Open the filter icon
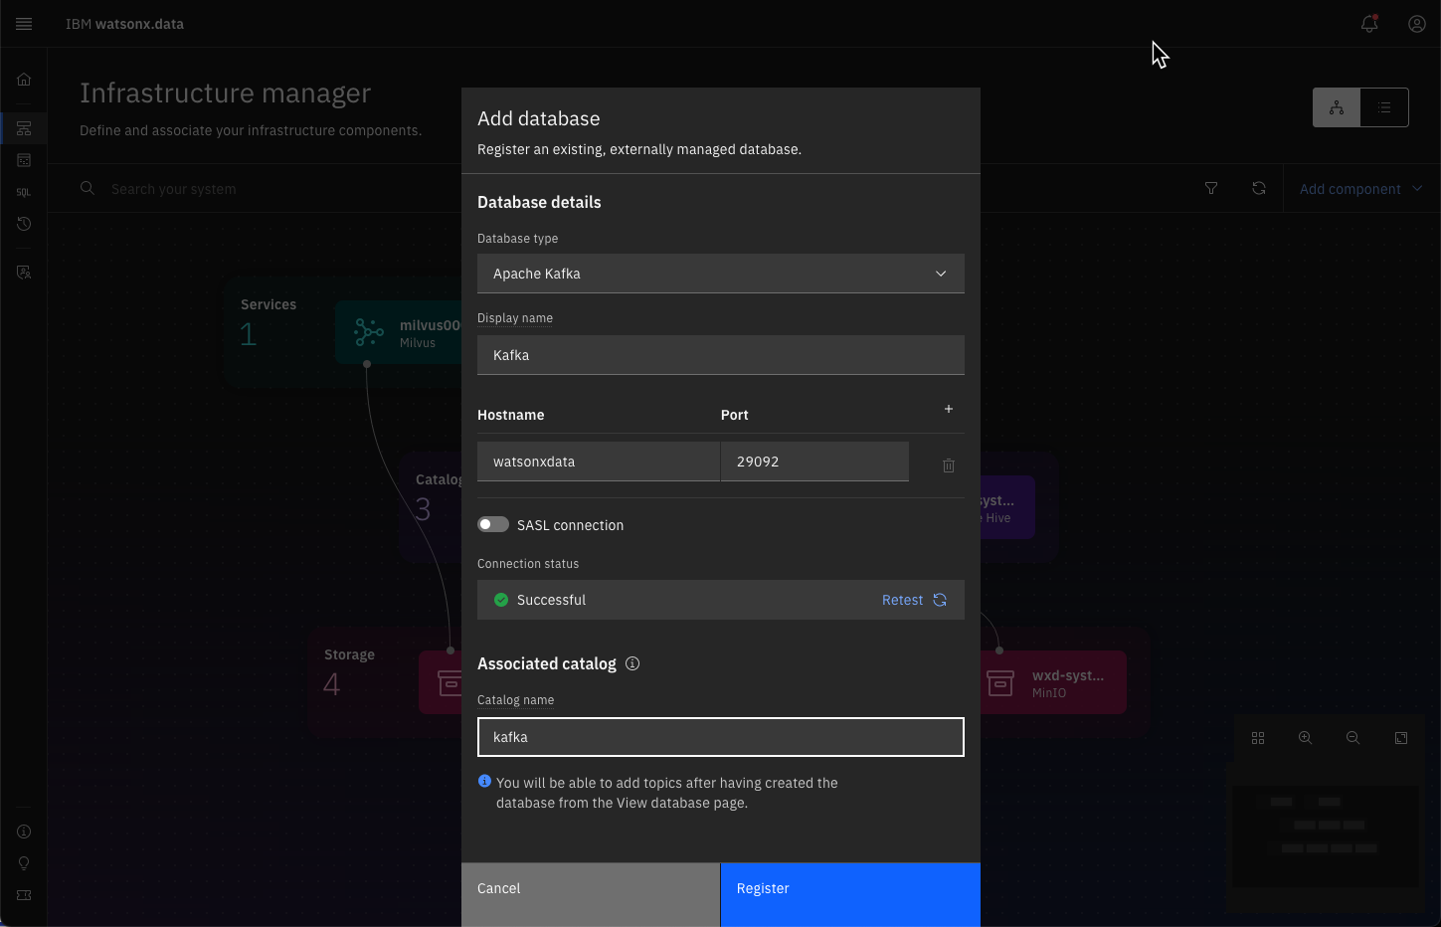This screenshot has width=1441, height=927. [1211, 188]
